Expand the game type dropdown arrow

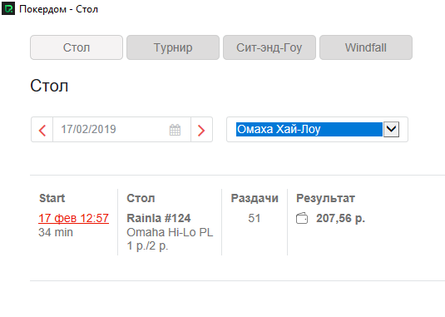392,130
